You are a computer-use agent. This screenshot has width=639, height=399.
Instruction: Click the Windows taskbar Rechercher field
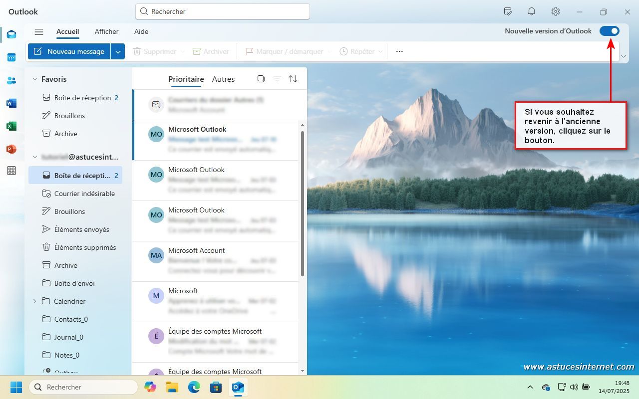click(83, 387)
